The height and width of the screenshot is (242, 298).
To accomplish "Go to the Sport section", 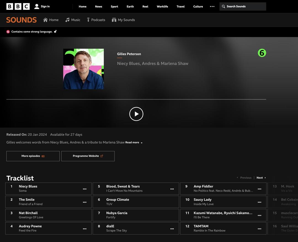I will pyautogui.click(x=114, y=6).
